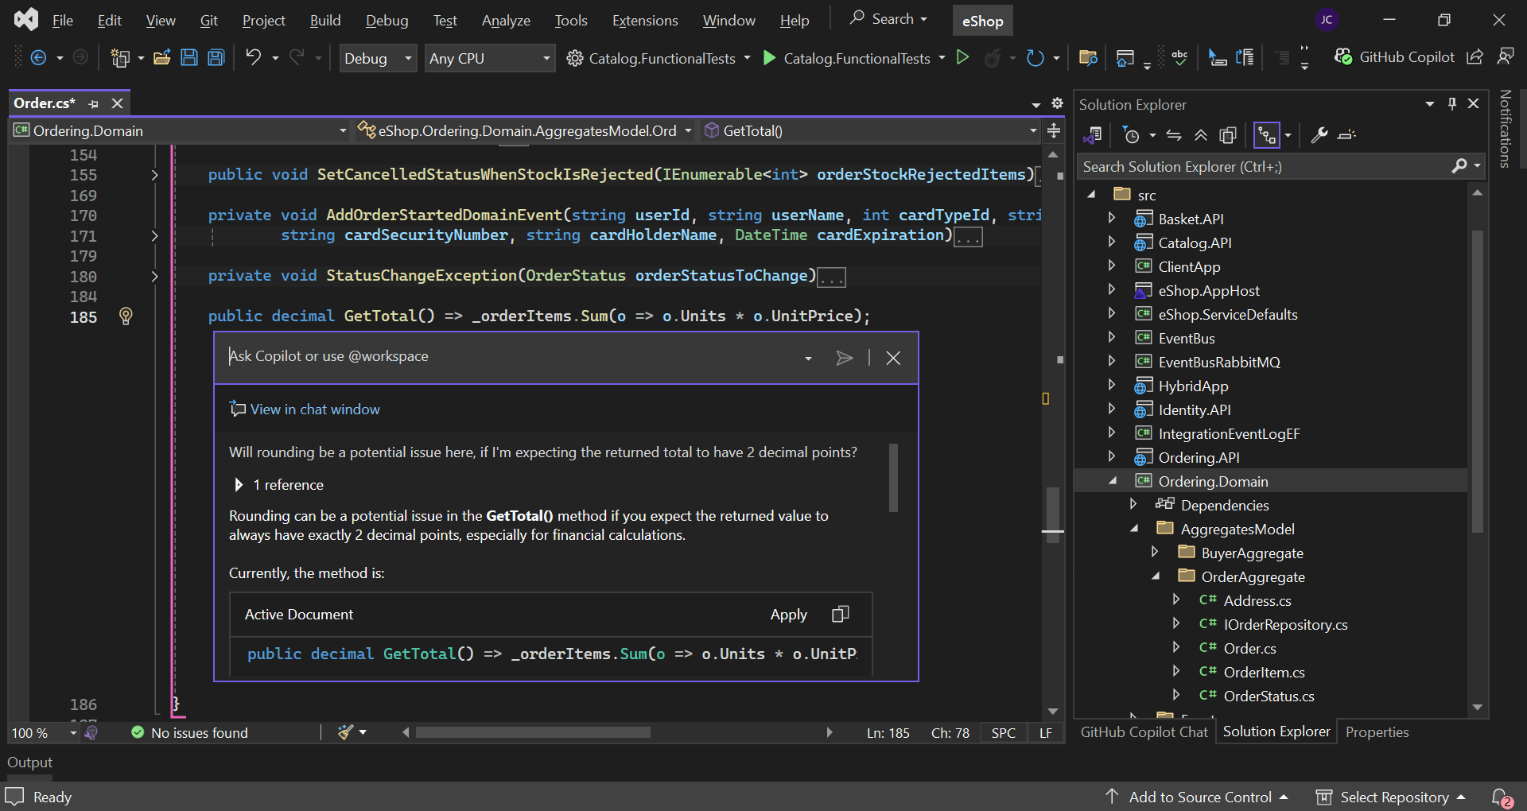Unpin the Solution Explorer panel

(x=1452, y=103)
